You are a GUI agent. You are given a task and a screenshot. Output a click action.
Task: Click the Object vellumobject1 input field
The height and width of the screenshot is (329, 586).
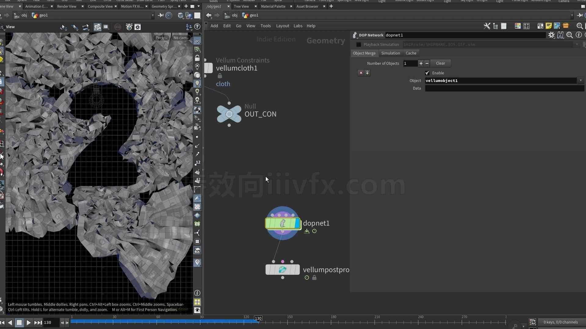(501, 81)
